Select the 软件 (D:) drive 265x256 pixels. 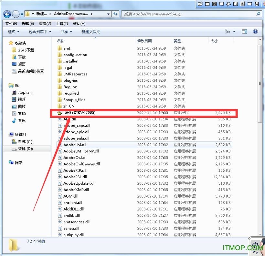coord(27,149)
